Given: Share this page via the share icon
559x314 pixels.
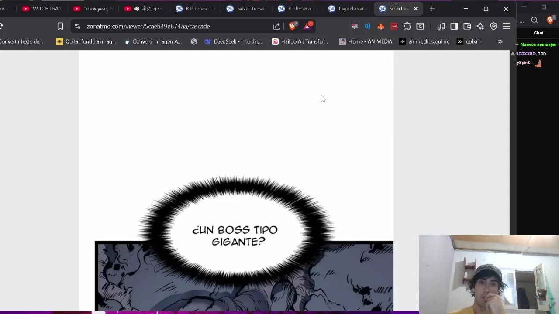Looking at the screenshot, I should tap(276, 26).
